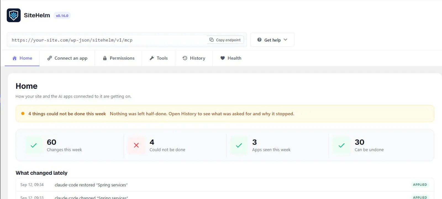Click red X icon for Could not be done
This screenshot has height=199, width=442.
point(136,145)
